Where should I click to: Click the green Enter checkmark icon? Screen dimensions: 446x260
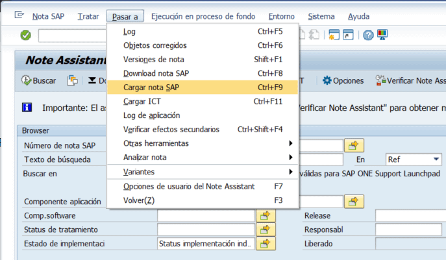coord(25,35)
